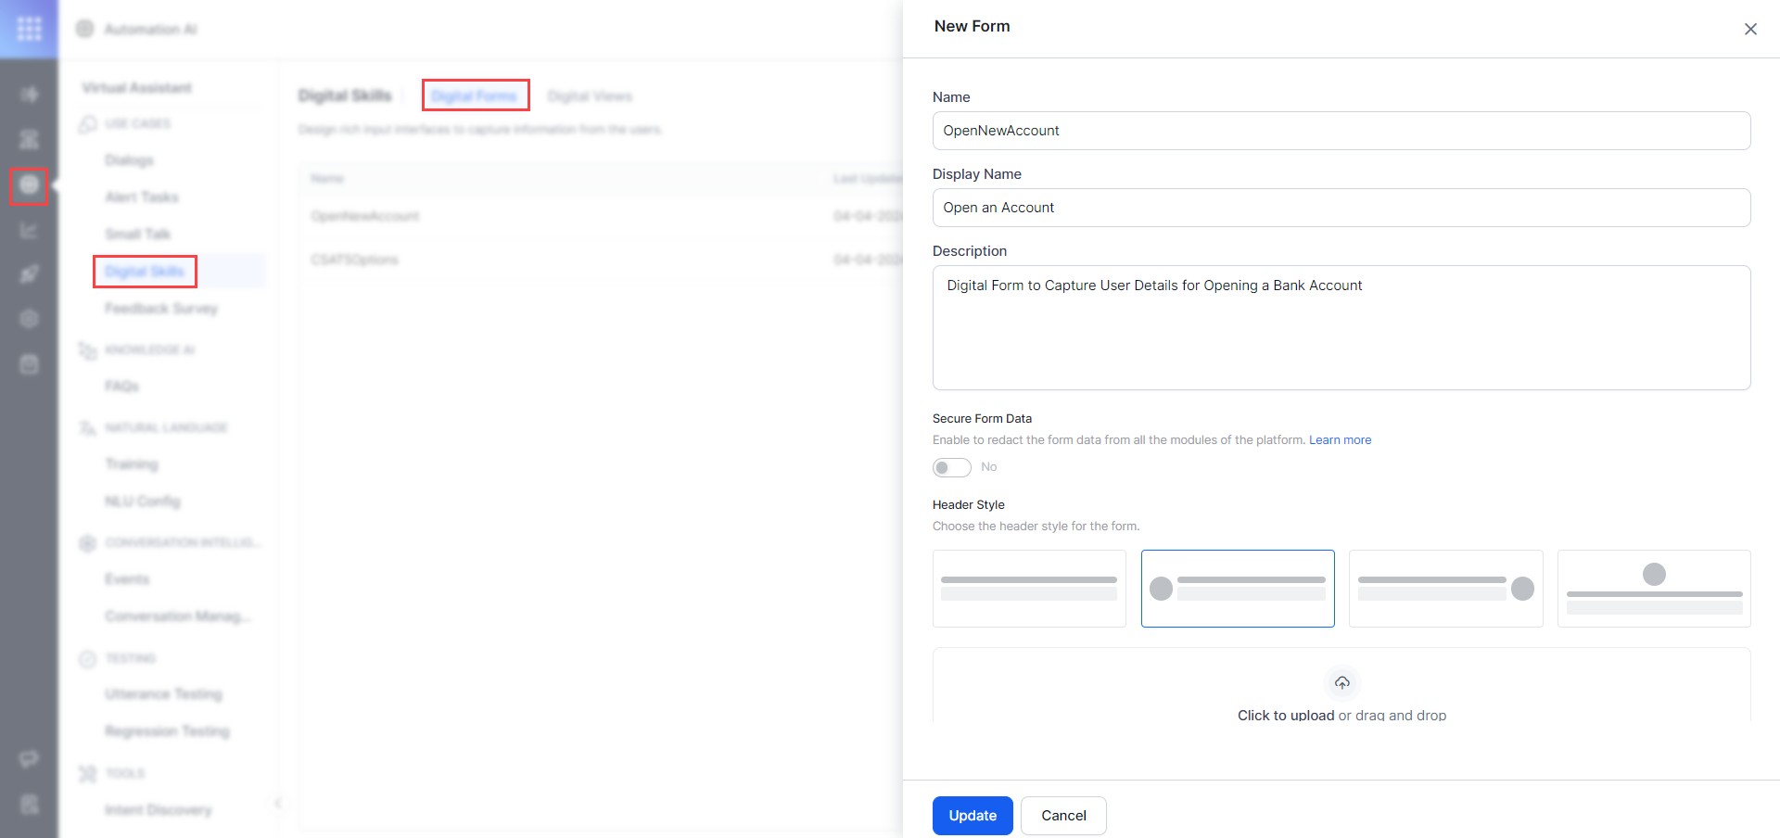Choose header style with icon on right
This screenshot has height=838, width=1780.
click(x=1445, y=589)
